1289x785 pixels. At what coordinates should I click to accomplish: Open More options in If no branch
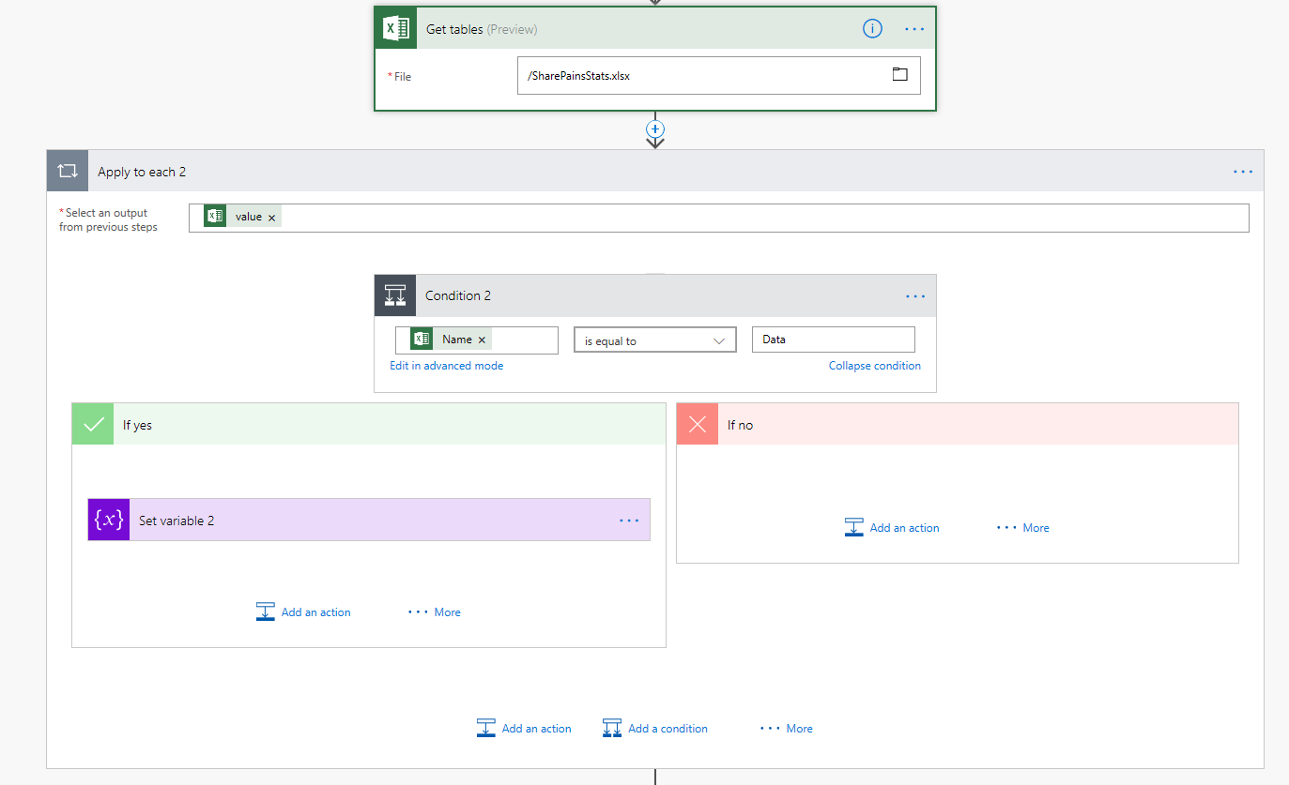tap(1022, 528)
